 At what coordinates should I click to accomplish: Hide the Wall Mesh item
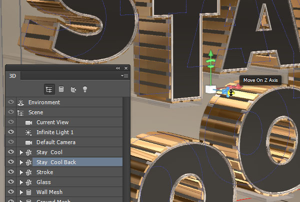pos(11,192)
